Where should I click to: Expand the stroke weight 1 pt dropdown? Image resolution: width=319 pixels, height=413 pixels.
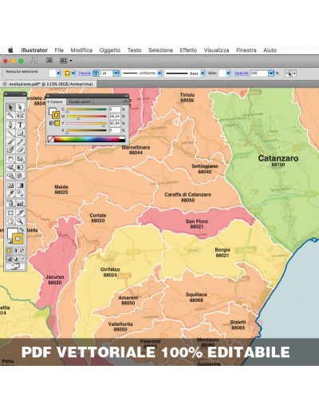tap(116, 73)
